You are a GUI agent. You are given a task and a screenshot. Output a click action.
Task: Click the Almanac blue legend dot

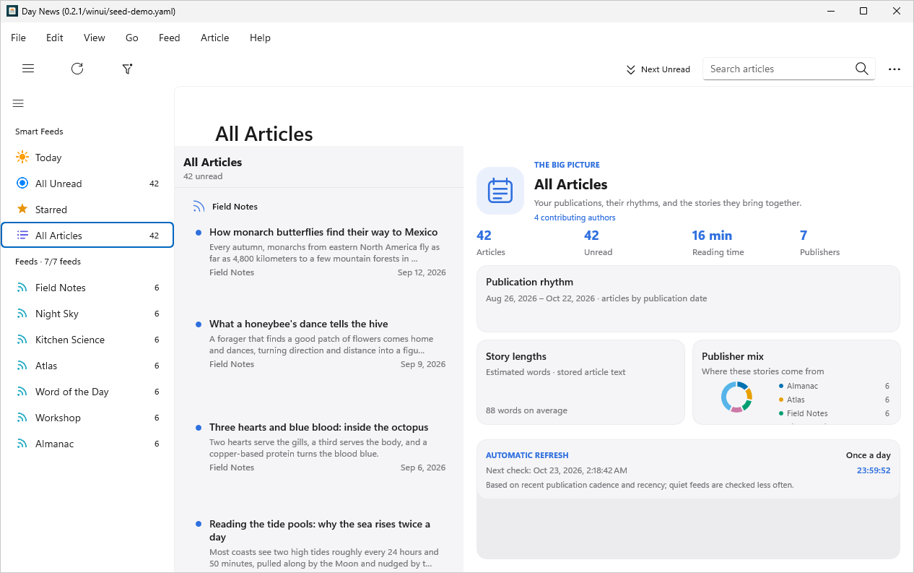(x=781, y=386)
